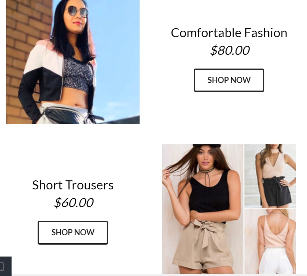Open the beige tie-waist shorts photo
This screenshot has width=307, height=276.
[203, 209]
